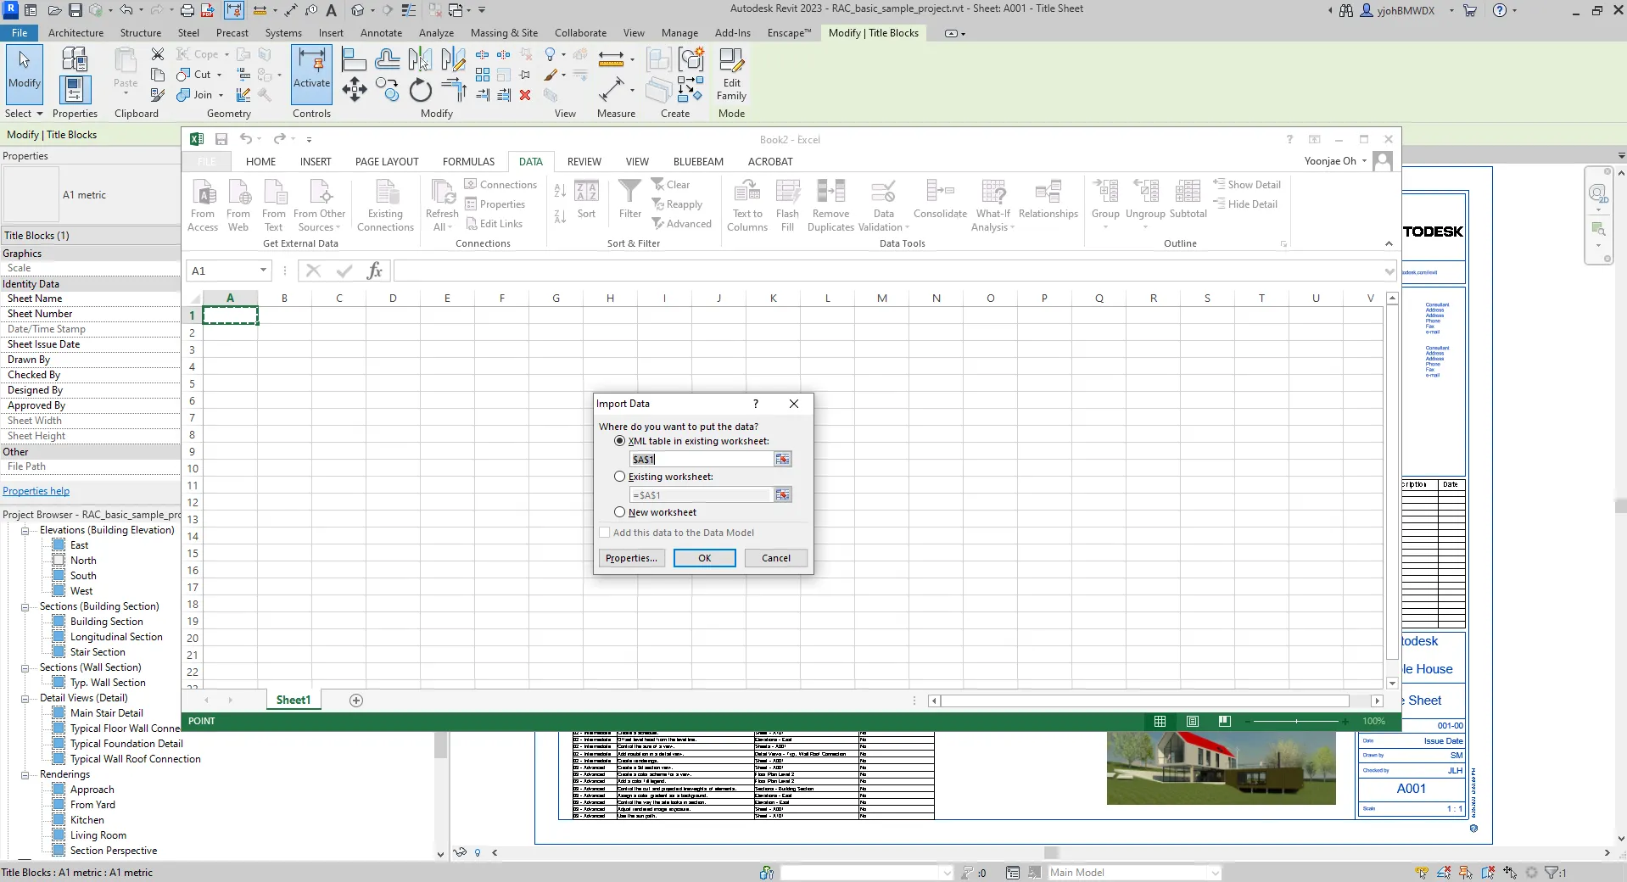Viewport: 1627px width, 882px height.
Task: Click the Activate tool in Revit Controls
Action: (311, 69)
